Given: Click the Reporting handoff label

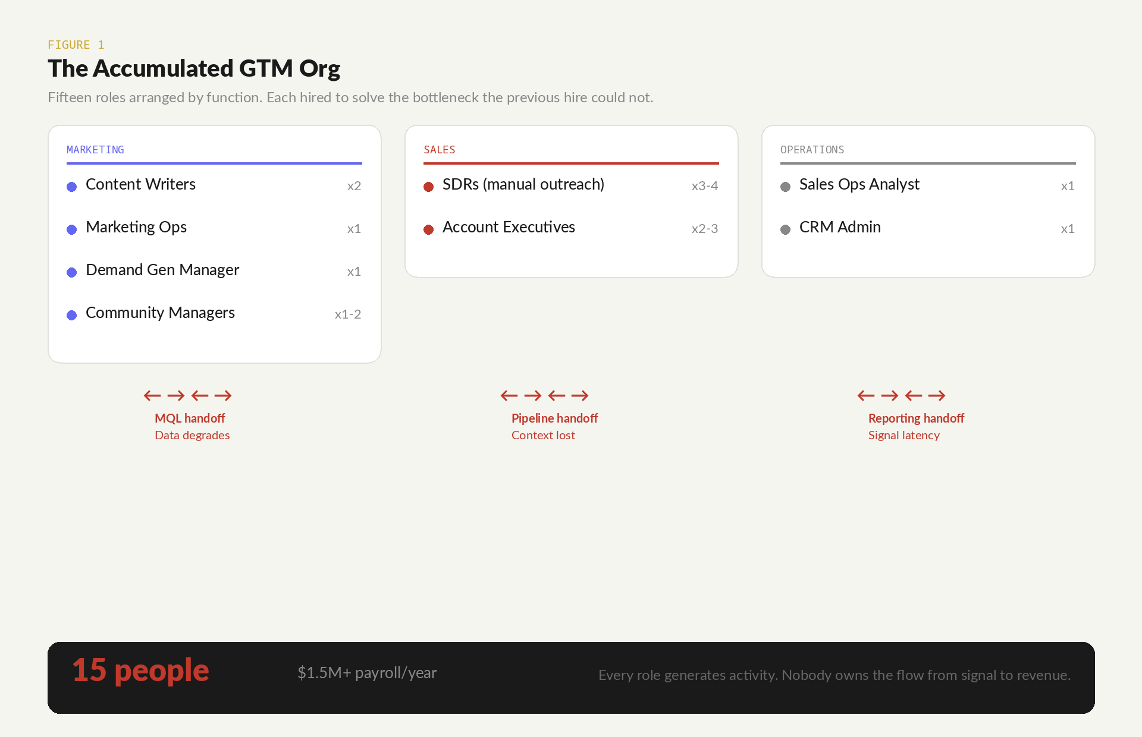Looking at the screenshot, I should click(x=916, y=418).
